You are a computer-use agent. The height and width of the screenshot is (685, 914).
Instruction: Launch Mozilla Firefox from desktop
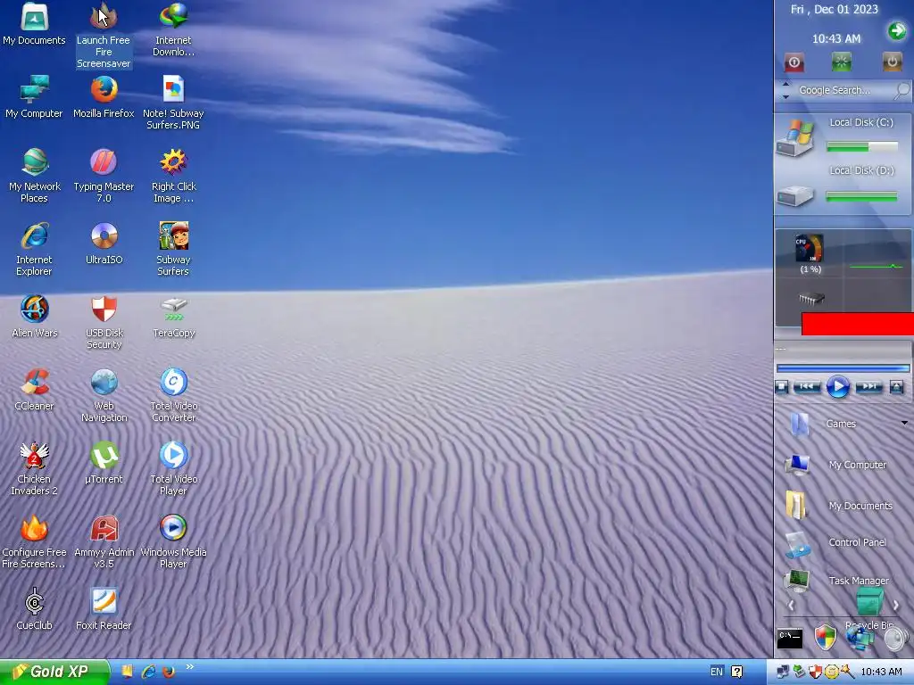pos(104,96)
